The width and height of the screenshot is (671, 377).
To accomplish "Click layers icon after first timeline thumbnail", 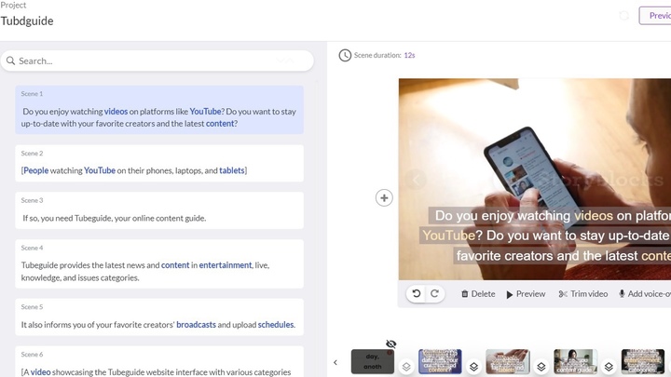I will pos(406,367).
